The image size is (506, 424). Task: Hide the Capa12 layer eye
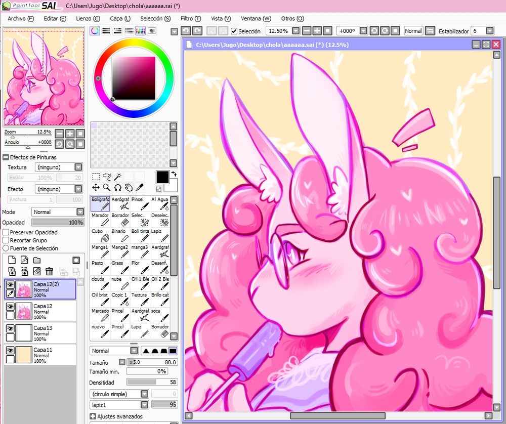[10, 307]
